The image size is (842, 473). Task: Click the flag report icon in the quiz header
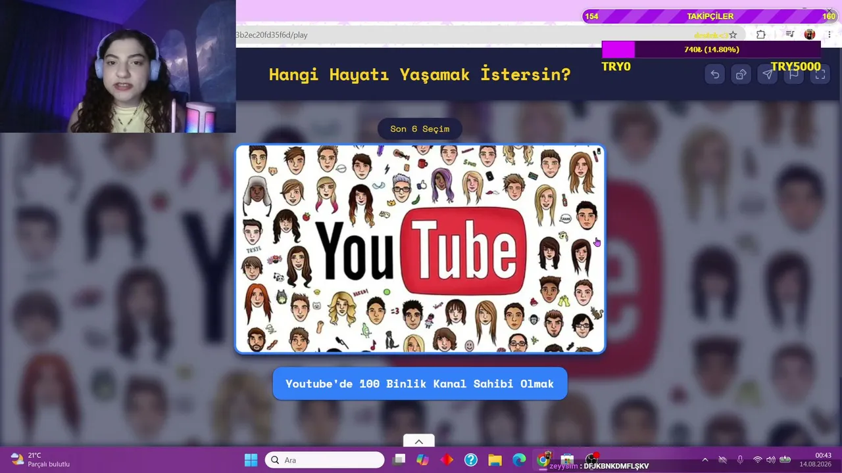[x=794, y=74]
